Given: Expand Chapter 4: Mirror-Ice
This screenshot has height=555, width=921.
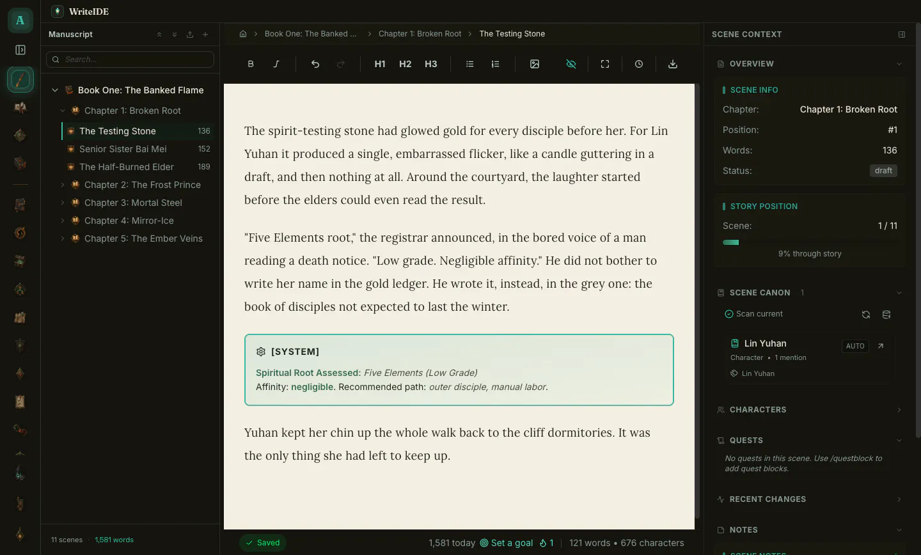Looking at the screenshot, I should click(63, 221).
